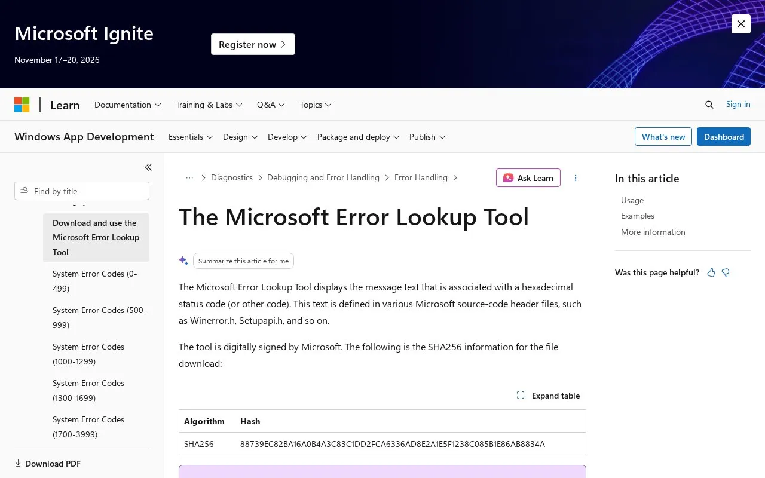Click the AI sparkle summarize icon
The height and width of the screenshot is (478, 765).
click(x=183, y=261)
